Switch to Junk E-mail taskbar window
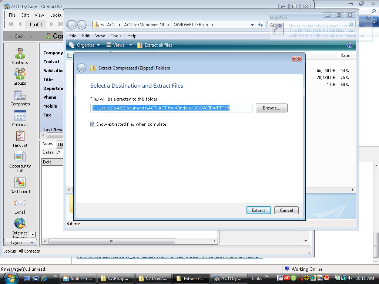Screen dimensions: 379x284 click(x=78, y=278)
